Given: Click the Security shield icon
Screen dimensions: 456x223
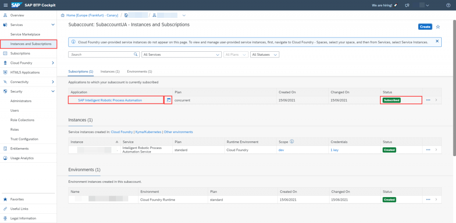Looking at the screenshot, I should coord(5,91).
